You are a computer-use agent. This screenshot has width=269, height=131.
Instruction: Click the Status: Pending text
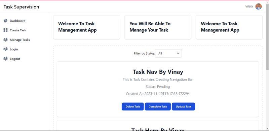coord(158,87)
